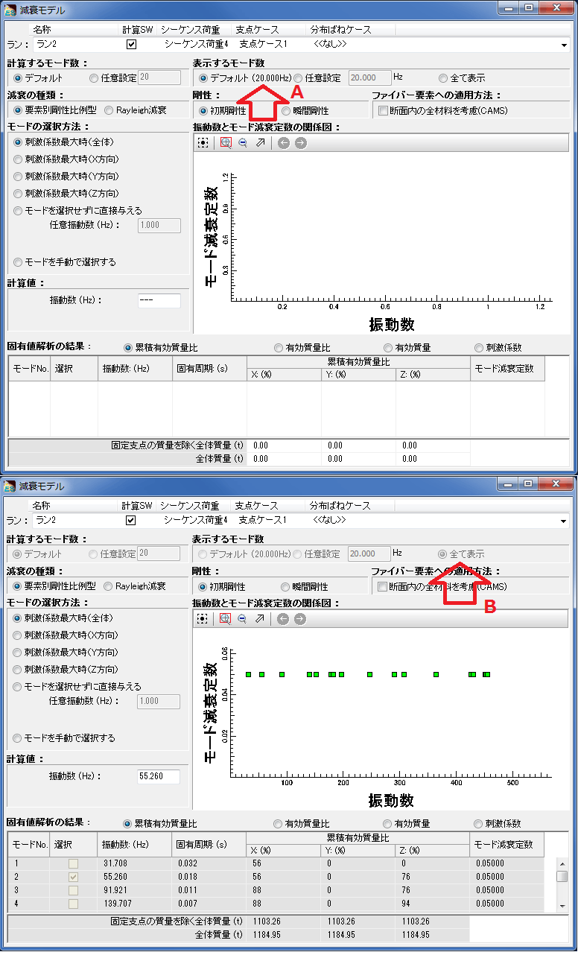Select 刺激係数最大時(Y方向) in the upper window
578x955 pixels.
tap(18, 177)
